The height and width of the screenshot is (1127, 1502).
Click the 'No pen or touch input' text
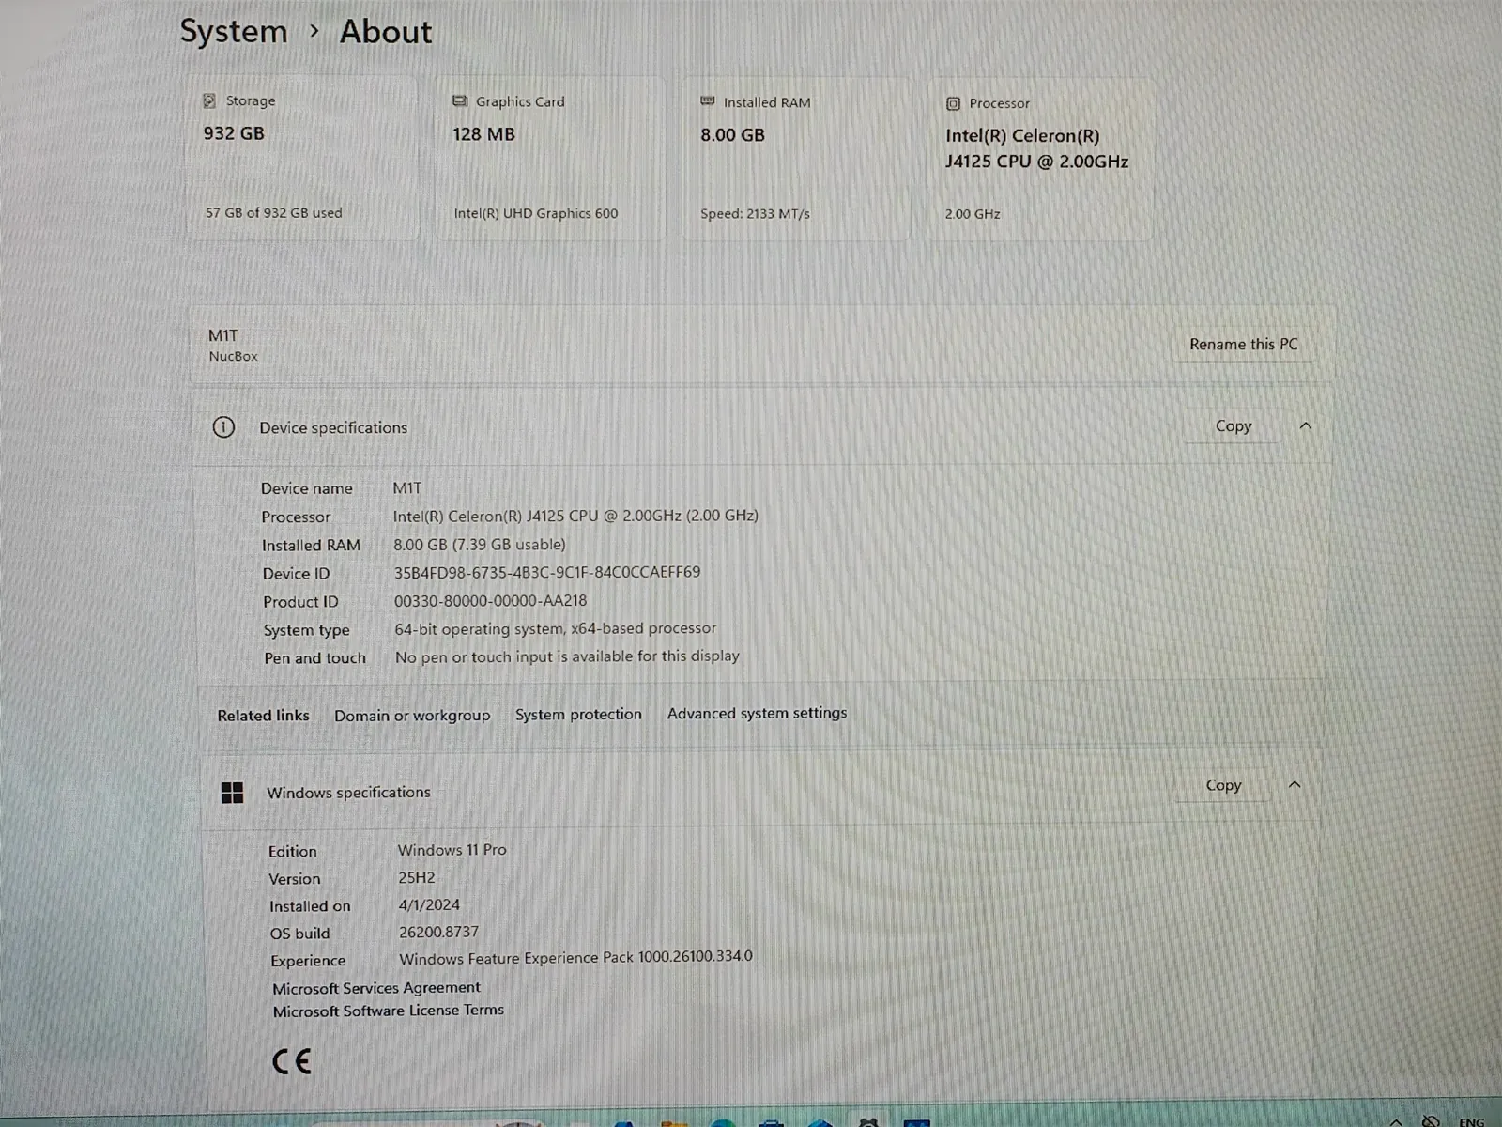pos(567,656)
